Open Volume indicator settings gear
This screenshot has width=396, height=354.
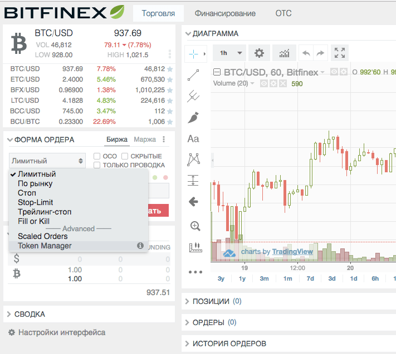coord(273,83)
